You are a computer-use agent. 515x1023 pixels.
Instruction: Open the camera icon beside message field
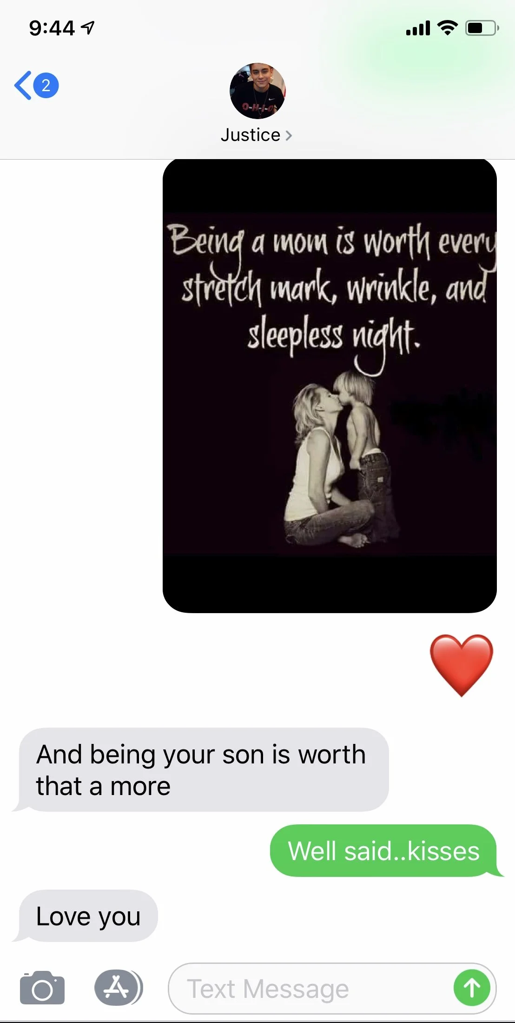(42, 988)
